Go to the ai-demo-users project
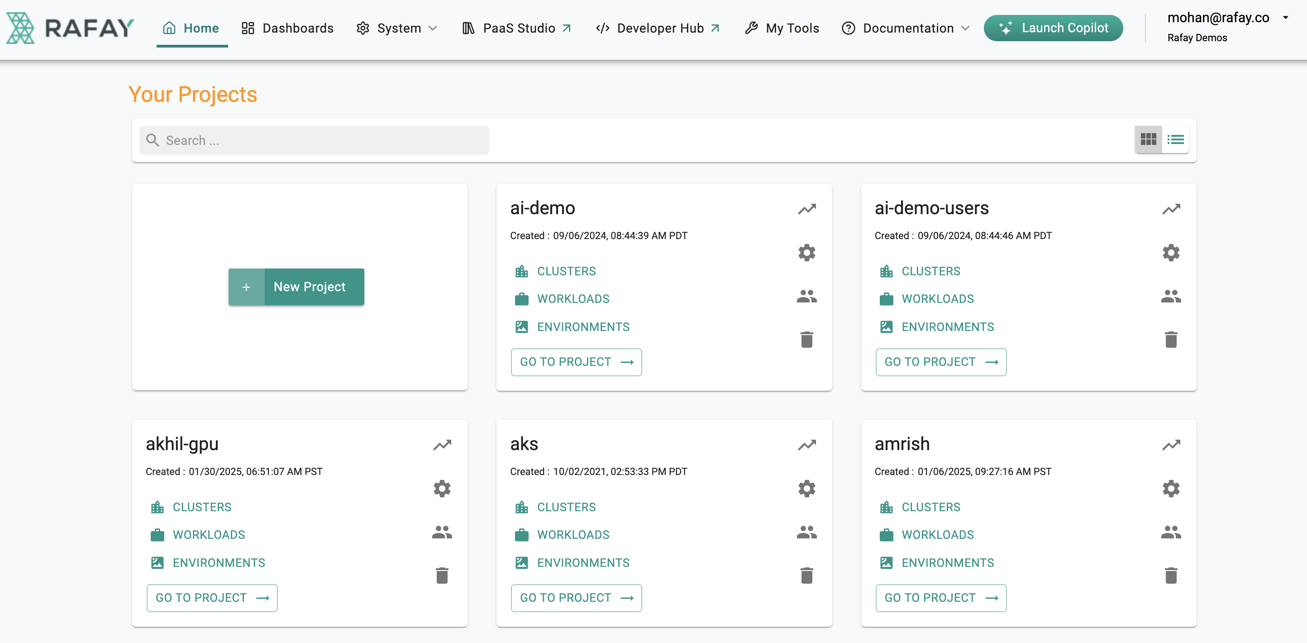Viewport: 1307px width, 643px height. [x=941, y=362]
